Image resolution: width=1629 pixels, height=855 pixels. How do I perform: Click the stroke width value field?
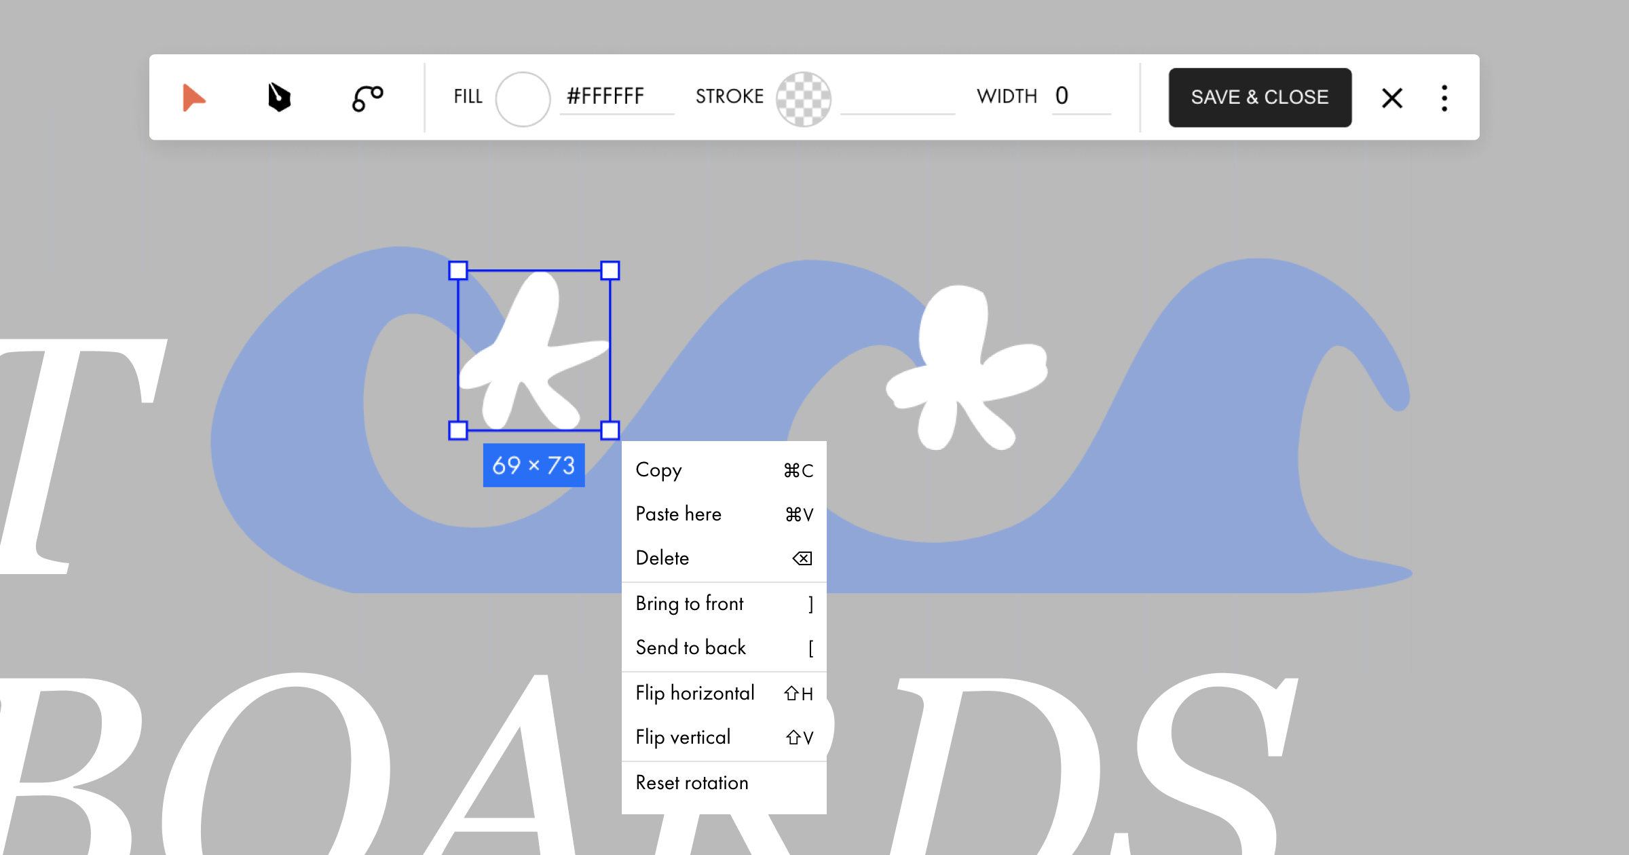click(1079, 96)
